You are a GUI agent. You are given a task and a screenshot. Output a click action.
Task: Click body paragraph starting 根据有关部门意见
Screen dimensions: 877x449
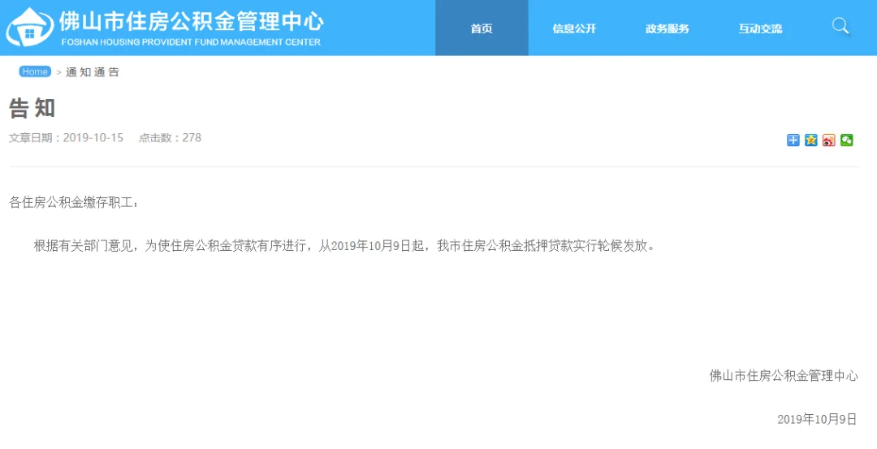(344, 245)
